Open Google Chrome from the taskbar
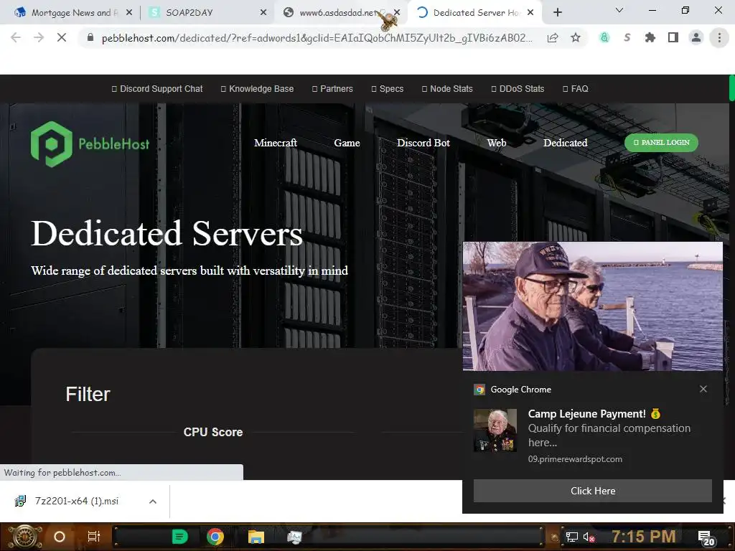 [215, 537]
